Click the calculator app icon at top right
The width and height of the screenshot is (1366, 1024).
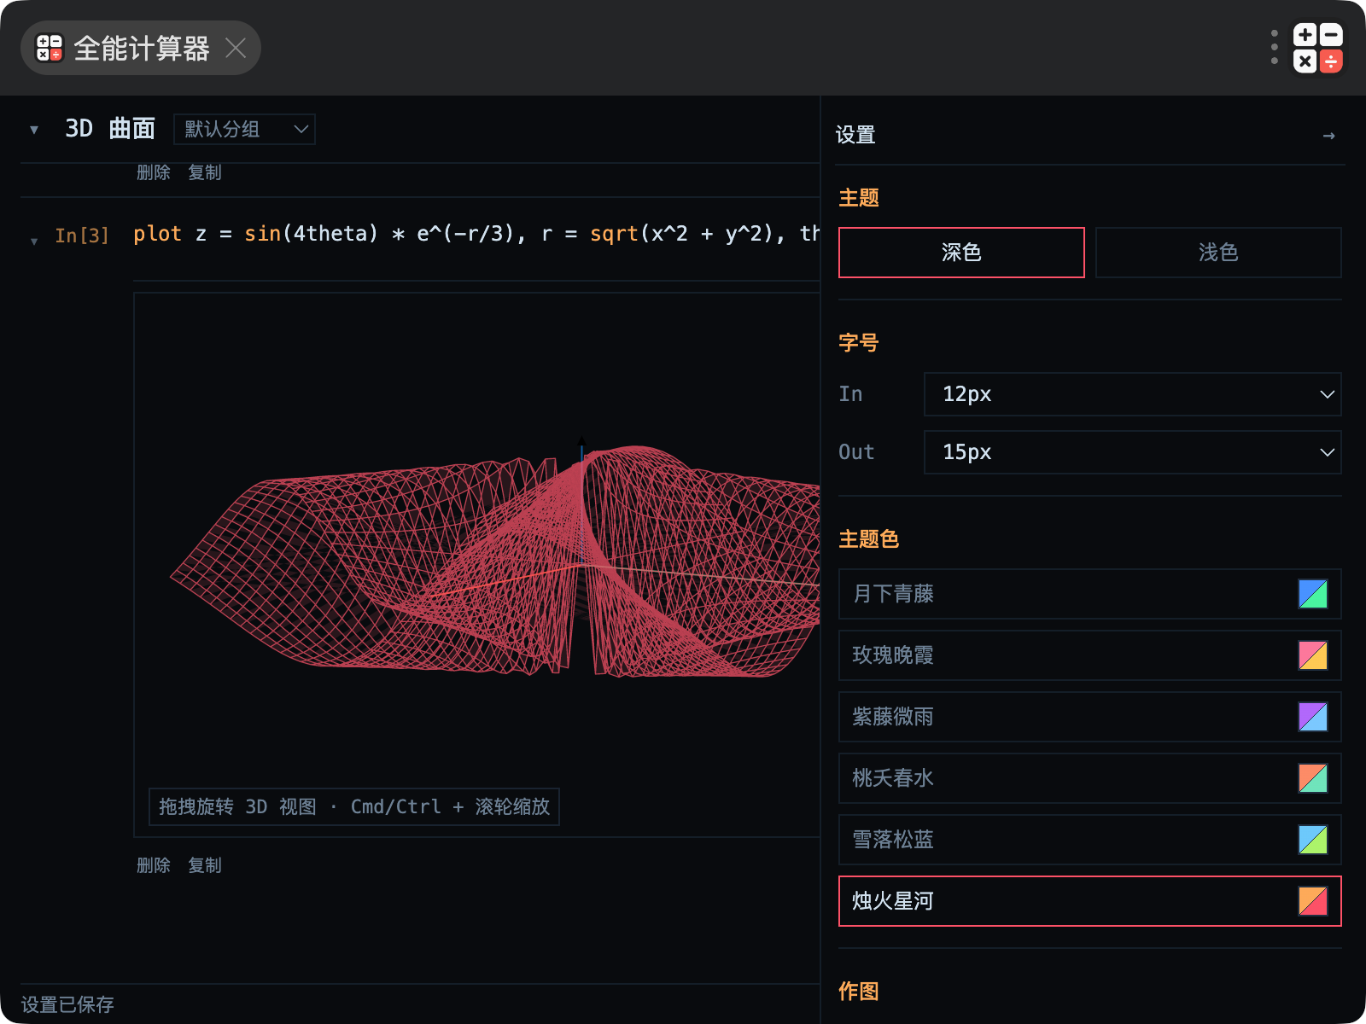pyautogui.click(x=1318, y=48)
